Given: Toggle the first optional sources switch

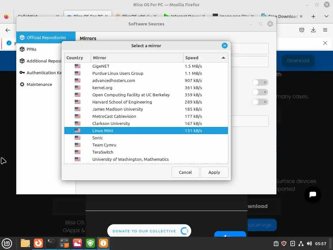Looking at the screenshot, I should click(x=260, y=82).
